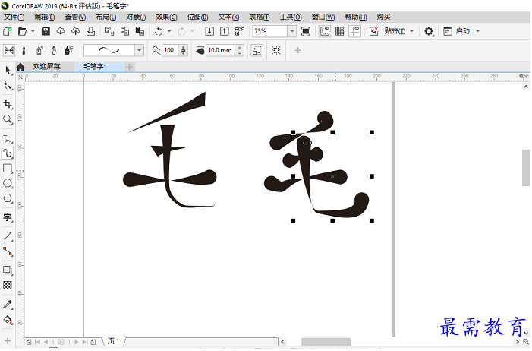Open the File (文件) menu
Image resolution: width=532 pixels, height=351 pixels.
(14, 17)
